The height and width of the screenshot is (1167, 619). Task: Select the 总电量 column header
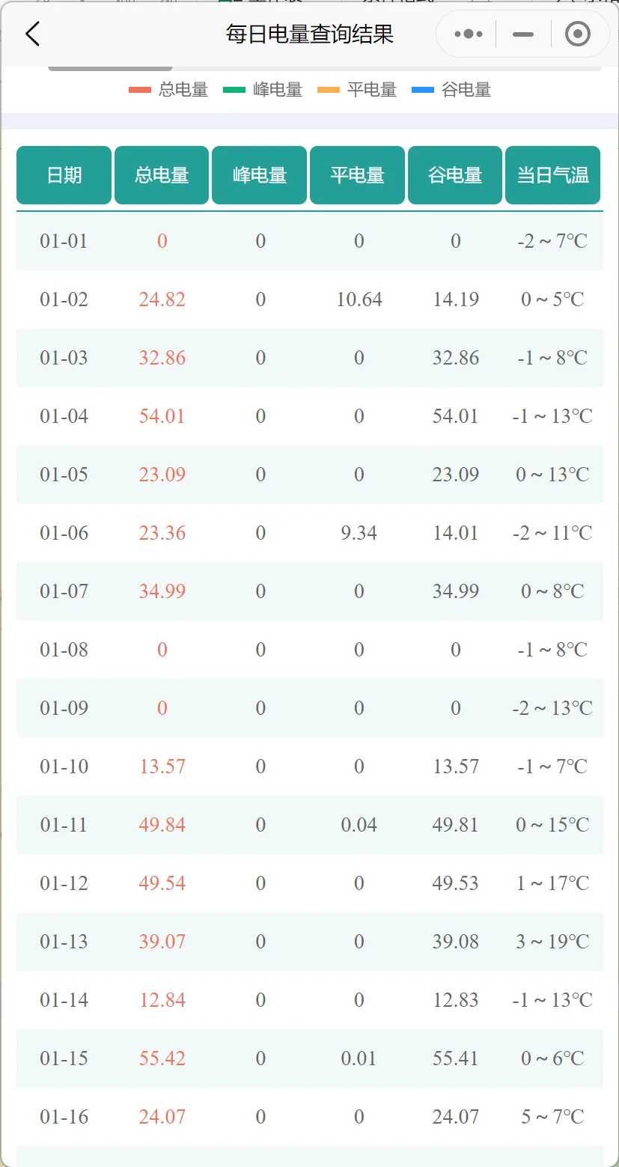point(162,175)
